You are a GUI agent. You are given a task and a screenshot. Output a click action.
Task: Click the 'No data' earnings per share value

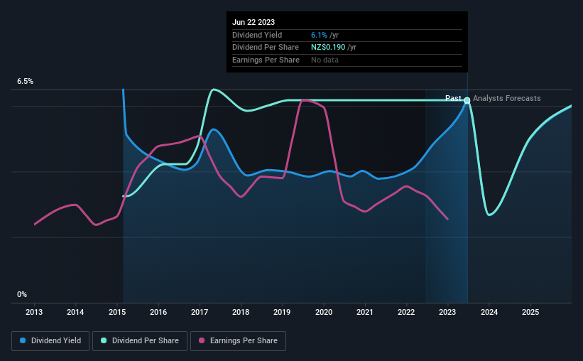click(325, 60)
